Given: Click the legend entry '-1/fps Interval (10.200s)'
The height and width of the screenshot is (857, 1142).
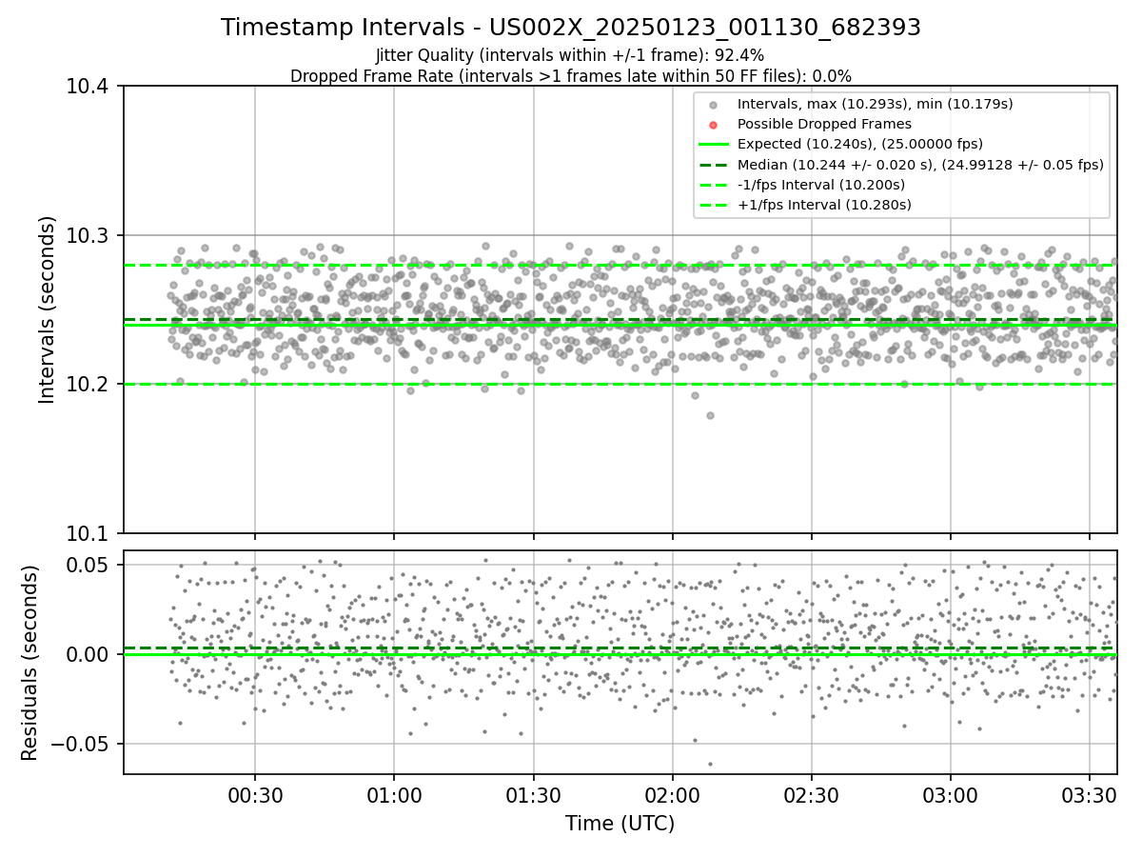Looking at the screenshot, I should pyautogui.click(x=821, y=185).
